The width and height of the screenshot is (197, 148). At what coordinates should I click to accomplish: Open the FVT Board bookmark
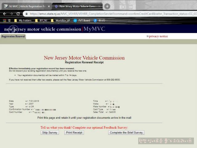click(x=82, y=20)
